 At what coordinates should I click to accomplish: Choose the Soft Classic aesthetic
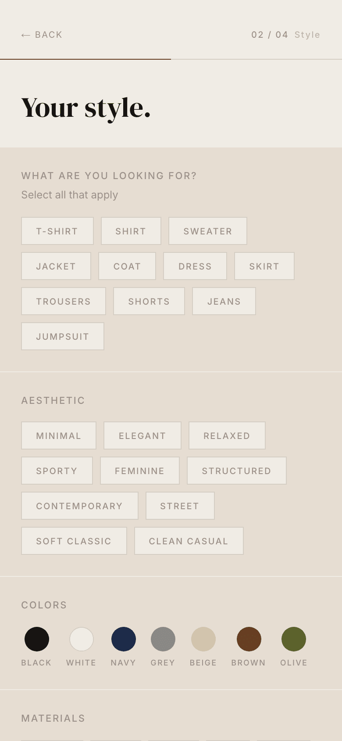coord(74,541)
